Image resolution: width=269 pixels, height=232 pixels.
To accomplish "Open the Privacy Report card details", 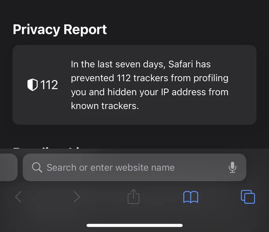I will tap(134, 85).
